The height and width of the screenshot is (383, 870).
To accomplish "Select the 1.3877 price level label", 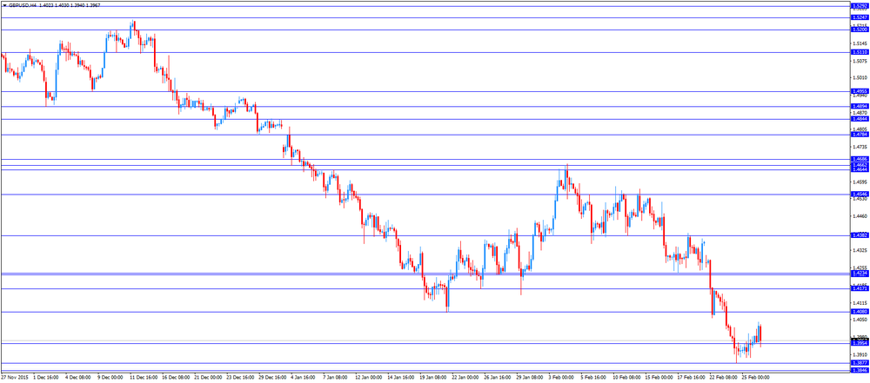I will [860, 364].
